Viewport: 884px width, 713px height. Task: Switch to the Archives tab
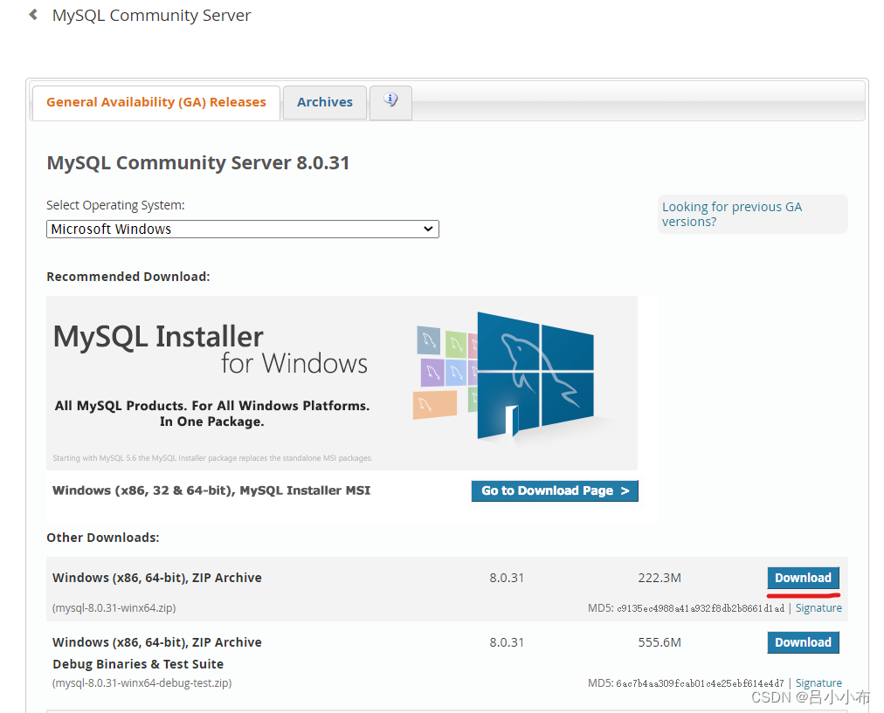[x=325, y=102]
